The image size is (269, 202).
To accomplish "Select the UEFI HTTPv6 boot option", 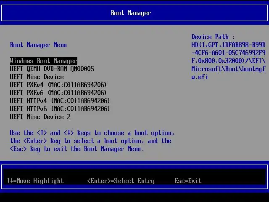I will (60, 109).
